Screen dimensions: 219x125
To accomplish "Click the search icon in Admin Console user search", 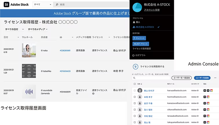I will coord(134,78).
